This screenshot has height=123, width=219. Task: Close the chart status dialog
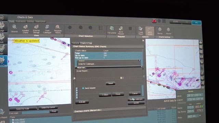coord(143,41)
